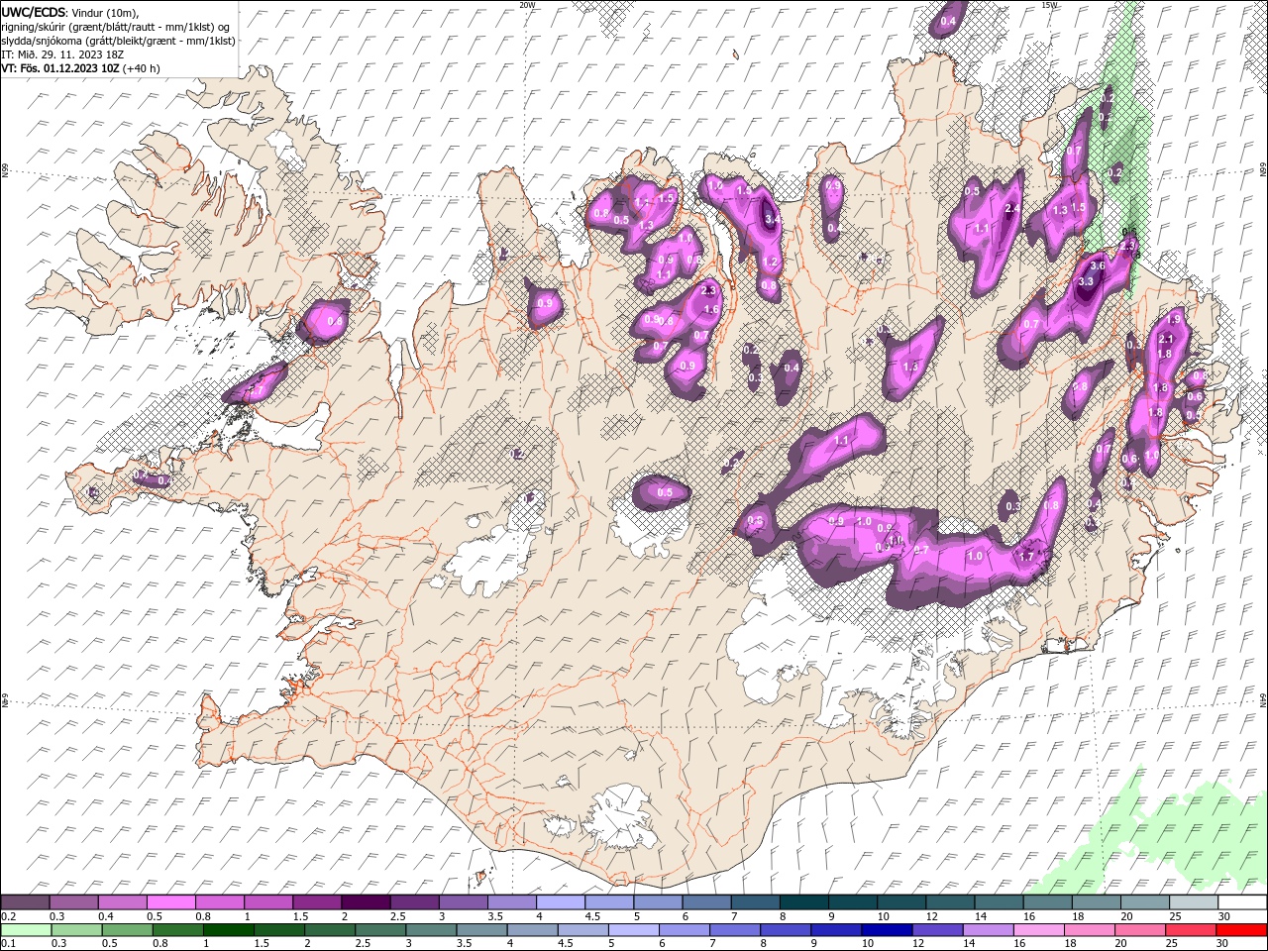Viewport: 1268px width, 951px height.
Task: Click the '3.6' value near the east coast
Action: (x=1097, y=265)
